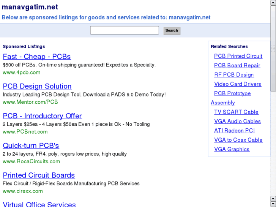Click the Industry Leading PCB Design Tool description
Viewport: 276px width, 207px height.
(x=84, y=95)
